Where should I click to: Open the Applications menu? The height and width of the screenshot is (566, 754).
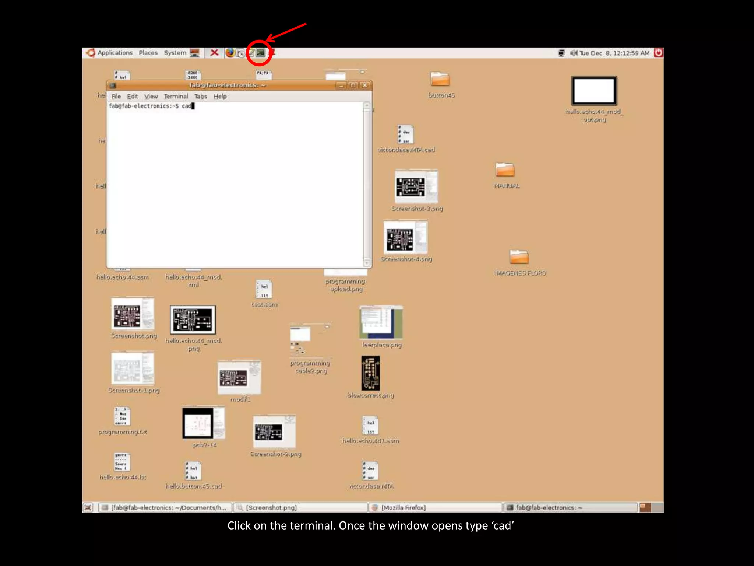[114, 53]
